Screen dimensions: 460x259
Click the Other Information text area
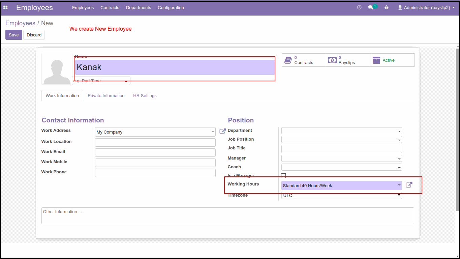(228, 216)
